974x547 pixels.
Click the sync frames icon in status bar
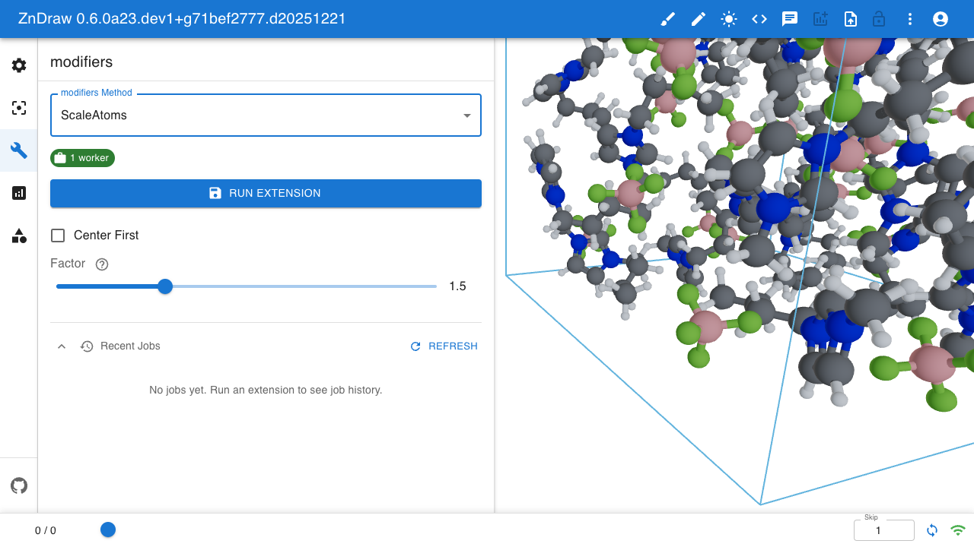(932, 530)
